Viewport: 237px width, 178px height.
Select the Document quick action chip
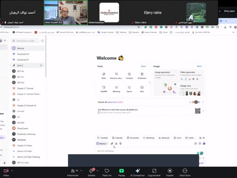pos(133,138)
